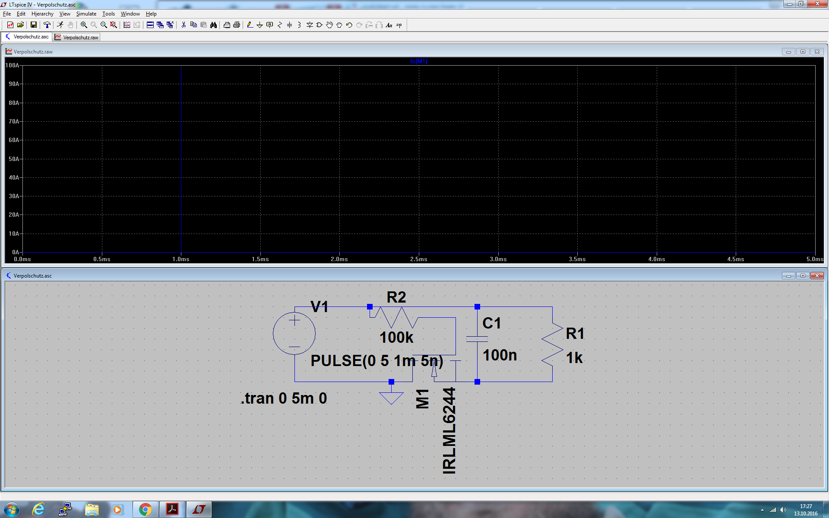829x518 pixels.
Task: Select the Inductor component tool
Action: (299, 25)
